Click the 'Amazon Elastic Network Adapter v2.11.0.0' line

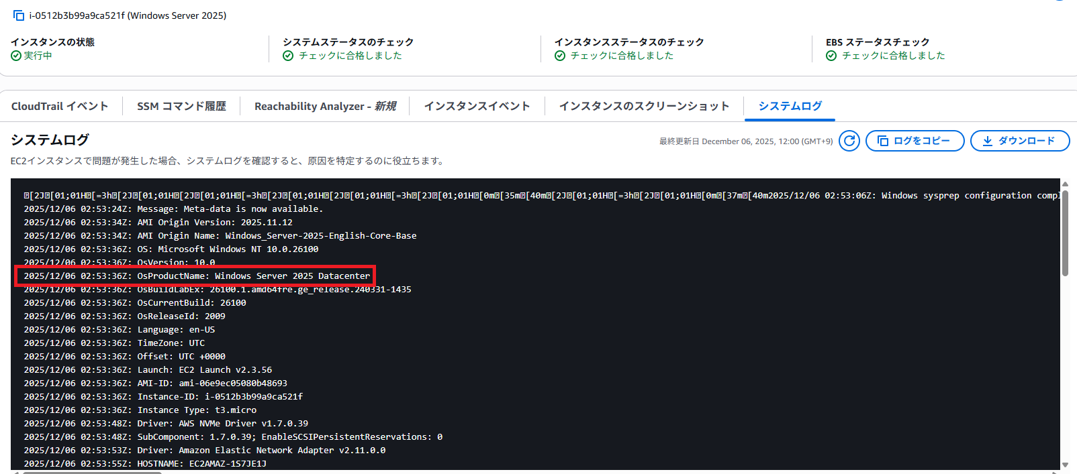click(205, 451)
